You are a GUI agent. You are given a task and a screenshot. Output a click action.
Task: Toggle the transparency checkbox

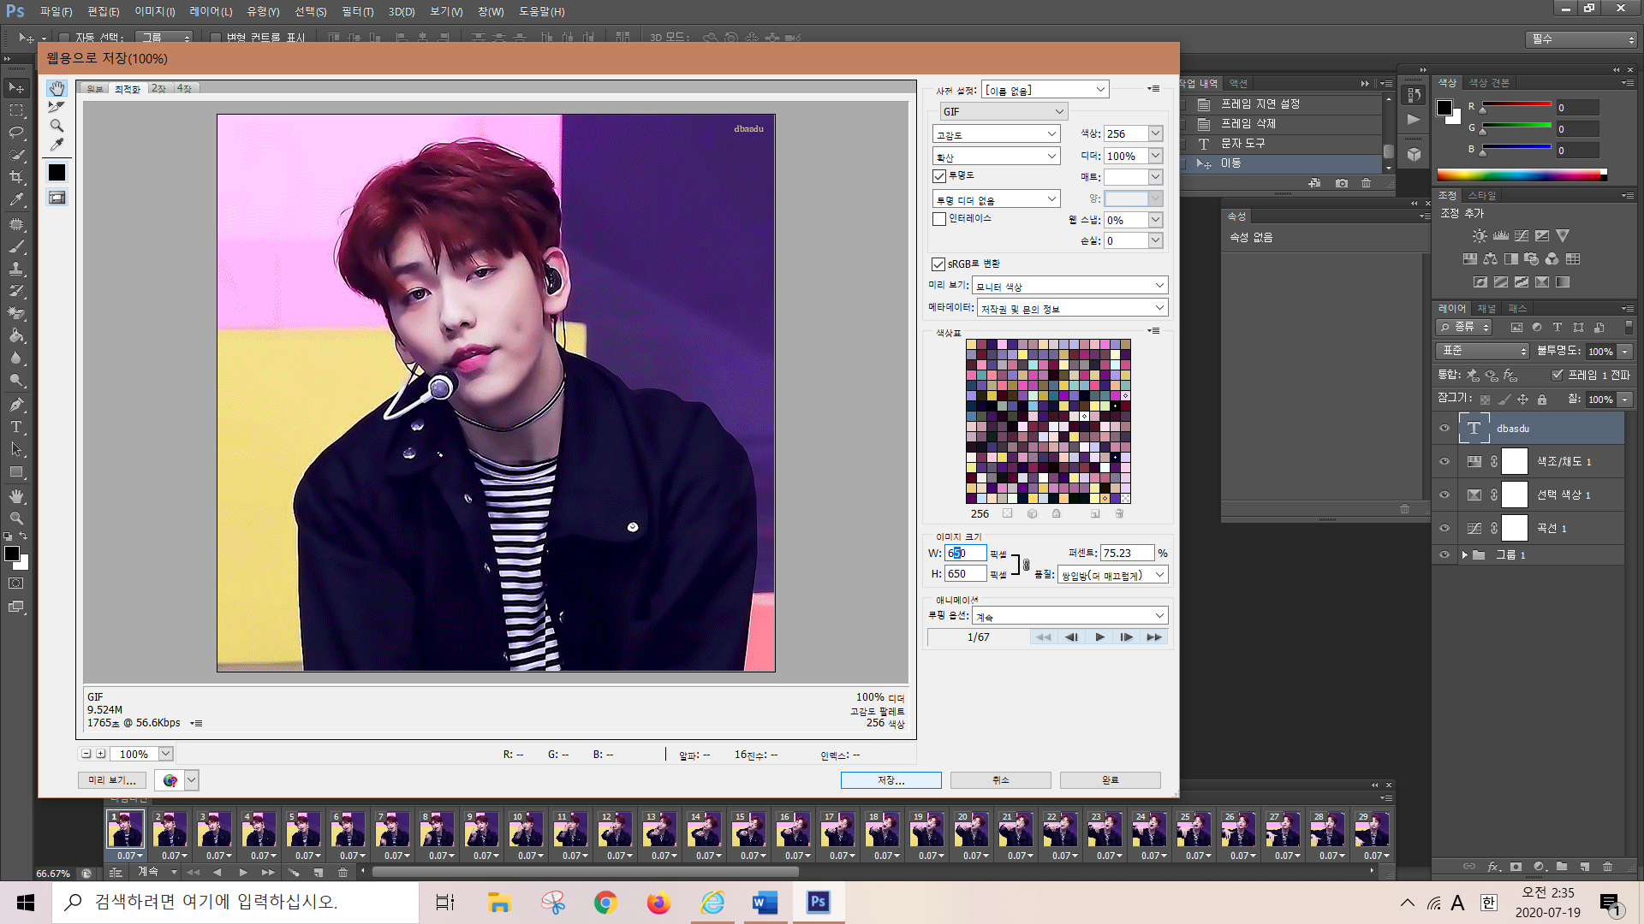(x=939, y=176)
